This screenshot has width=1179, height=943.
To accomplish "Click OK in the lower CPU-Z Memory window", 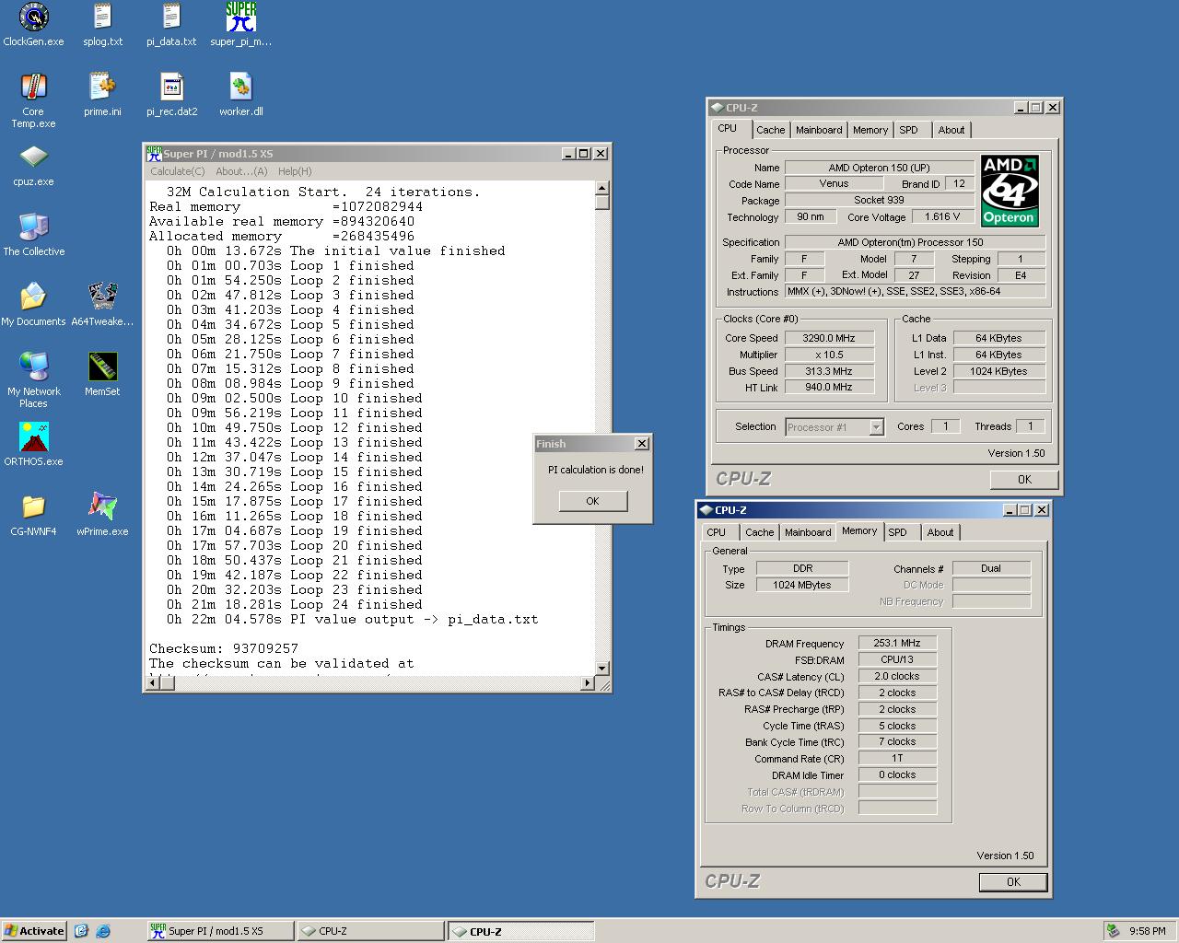I will pyautogui.click(x=1013, y=882).
